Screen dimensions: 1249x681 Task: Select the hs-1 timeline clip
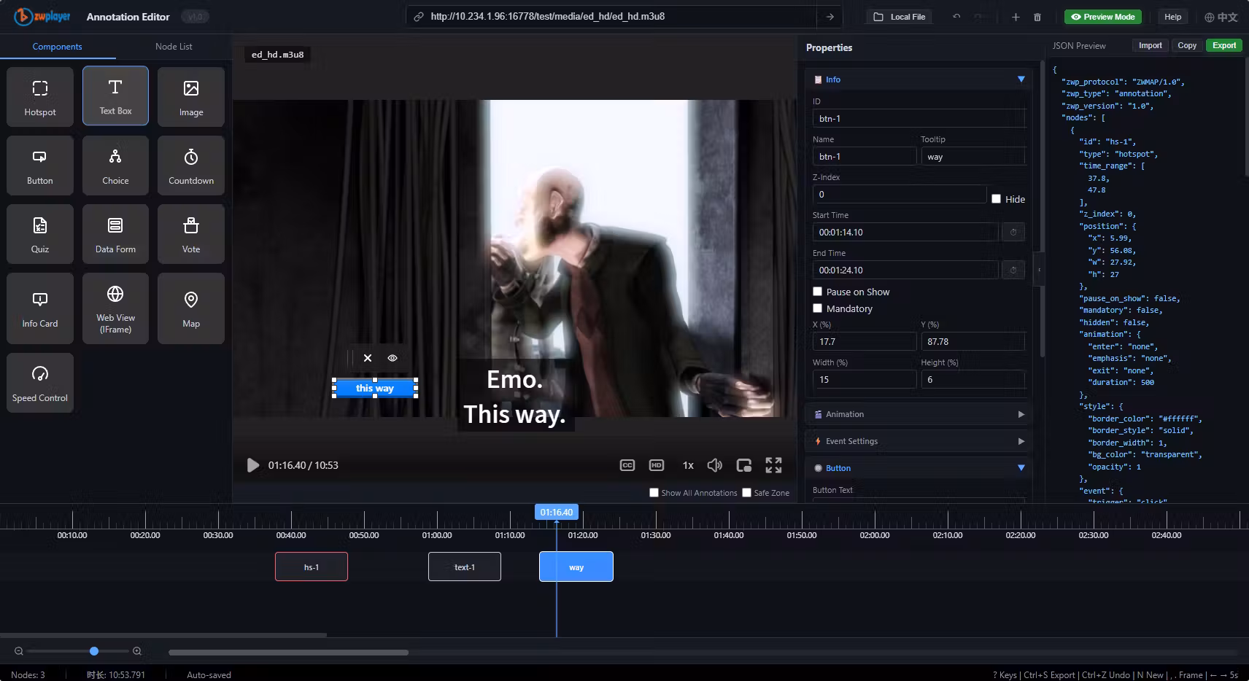(312, 567)
